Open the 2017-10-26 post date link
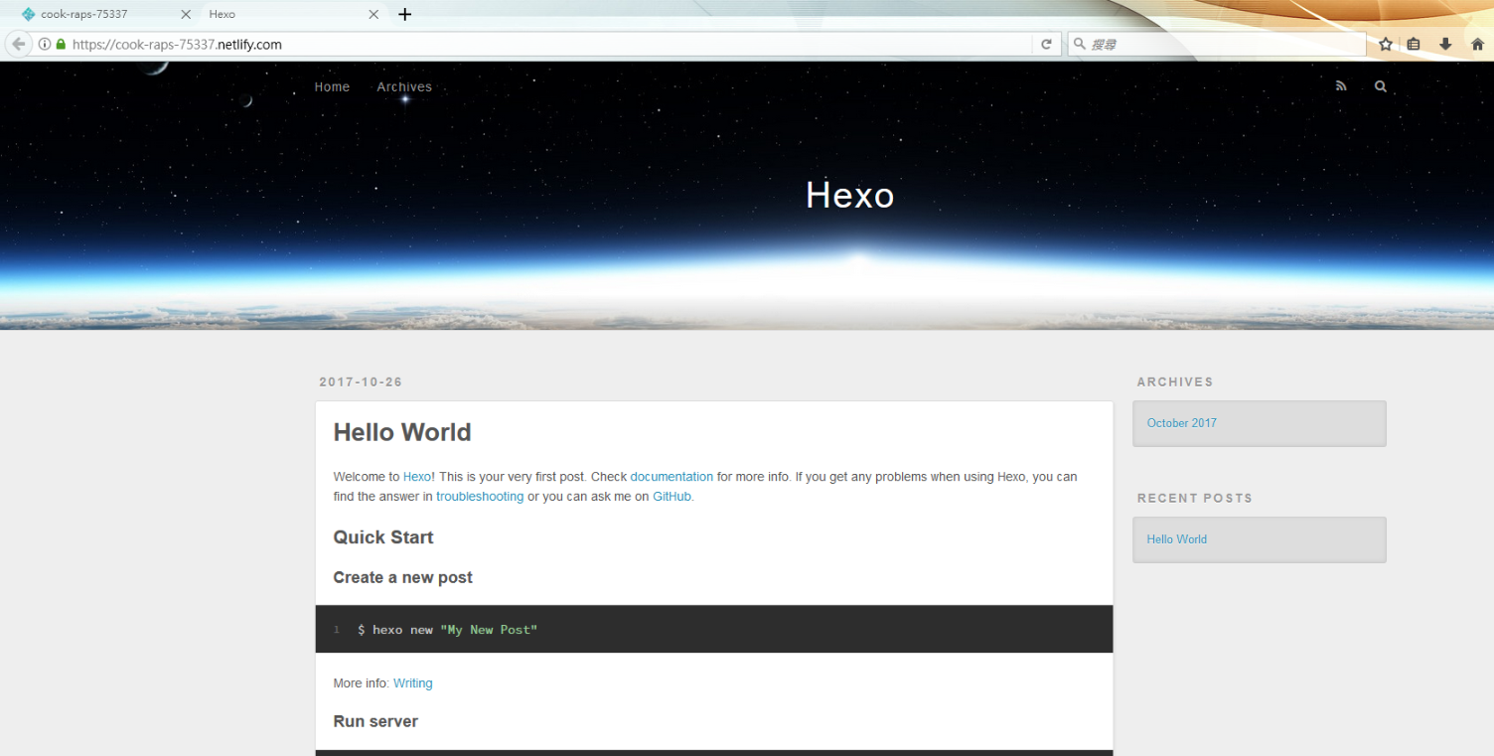Screen dimensions: 1494x756 pyautogui.click(x=361, y=382)
